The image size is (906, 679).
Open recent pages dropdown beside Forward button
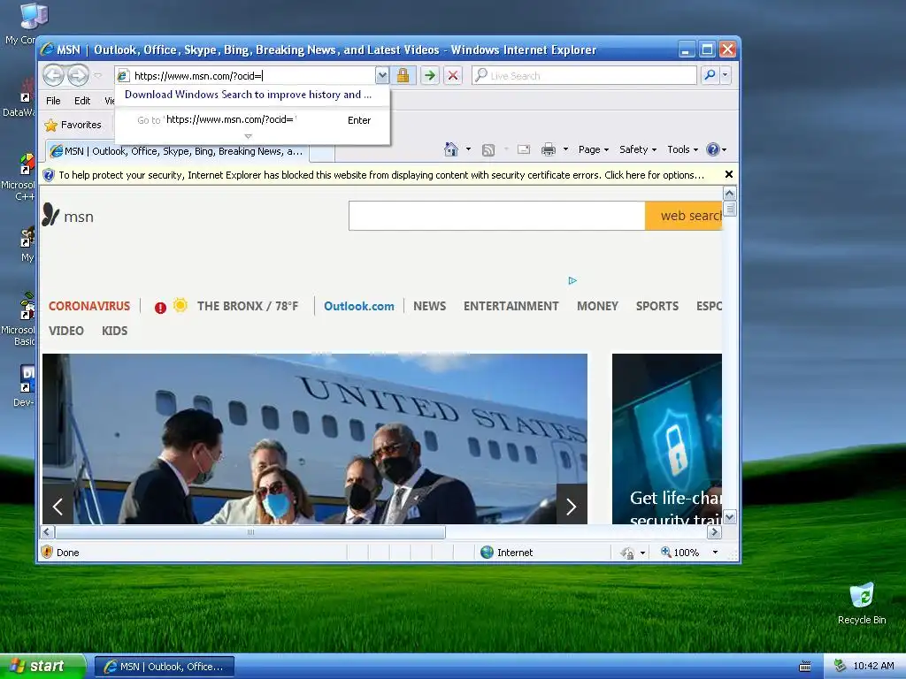tap(97, 75)
